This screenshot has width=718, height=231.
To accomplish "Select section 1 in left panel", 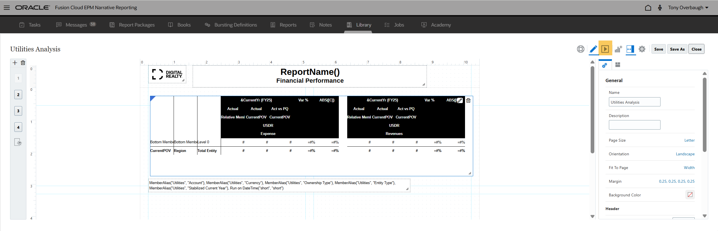I will 18,78.
